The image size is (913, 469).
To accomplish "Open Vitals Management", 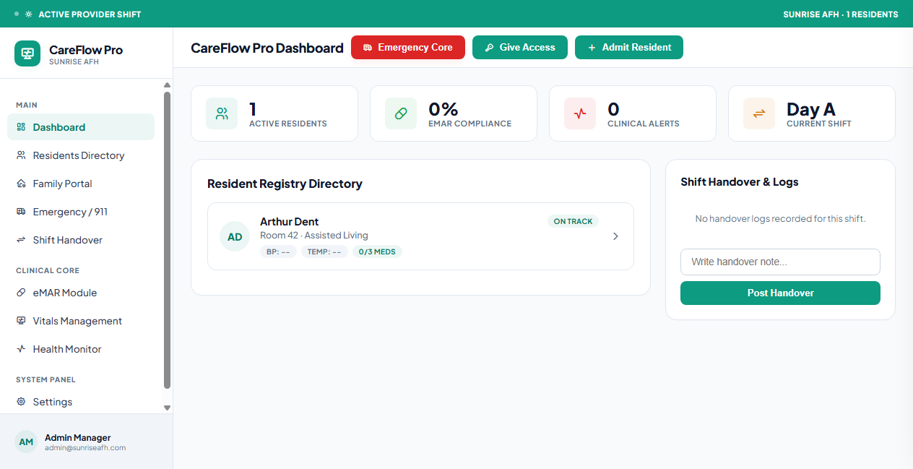I will (x=81, y=321).
